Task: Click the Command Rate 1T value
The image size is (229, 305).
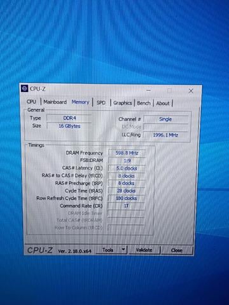Action: [127, 206]
